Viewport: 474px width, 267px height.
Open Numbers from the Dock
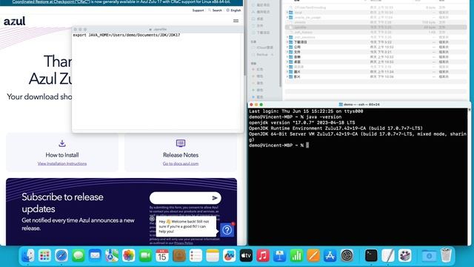pos(296,256)
